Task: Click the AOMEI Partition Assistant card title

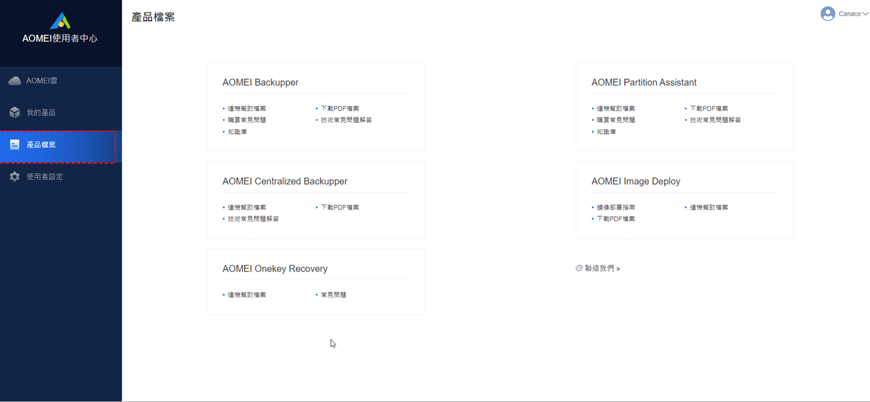Action: coord(644,82)
